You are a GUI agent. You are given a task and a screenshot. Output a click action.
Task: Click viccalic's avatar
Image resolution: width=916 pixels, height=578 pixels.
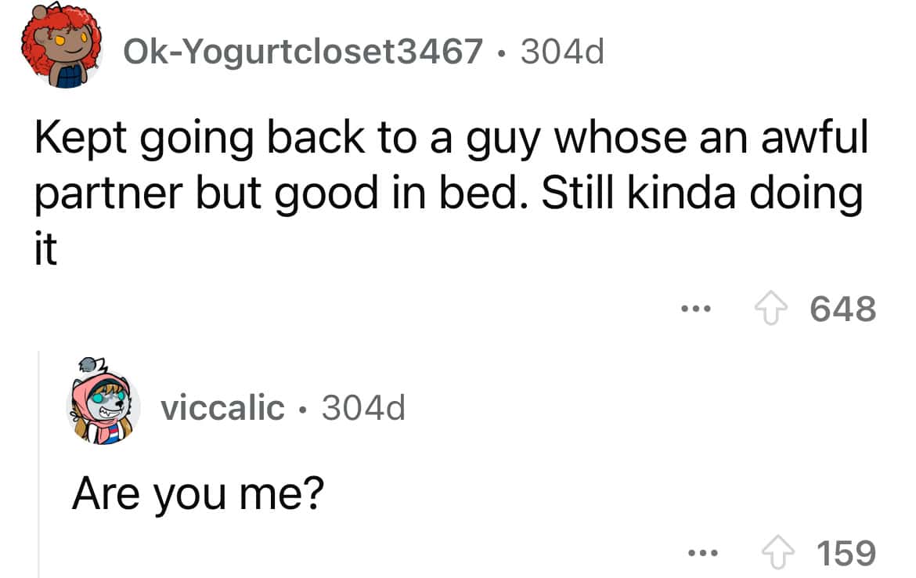(100, 408)
